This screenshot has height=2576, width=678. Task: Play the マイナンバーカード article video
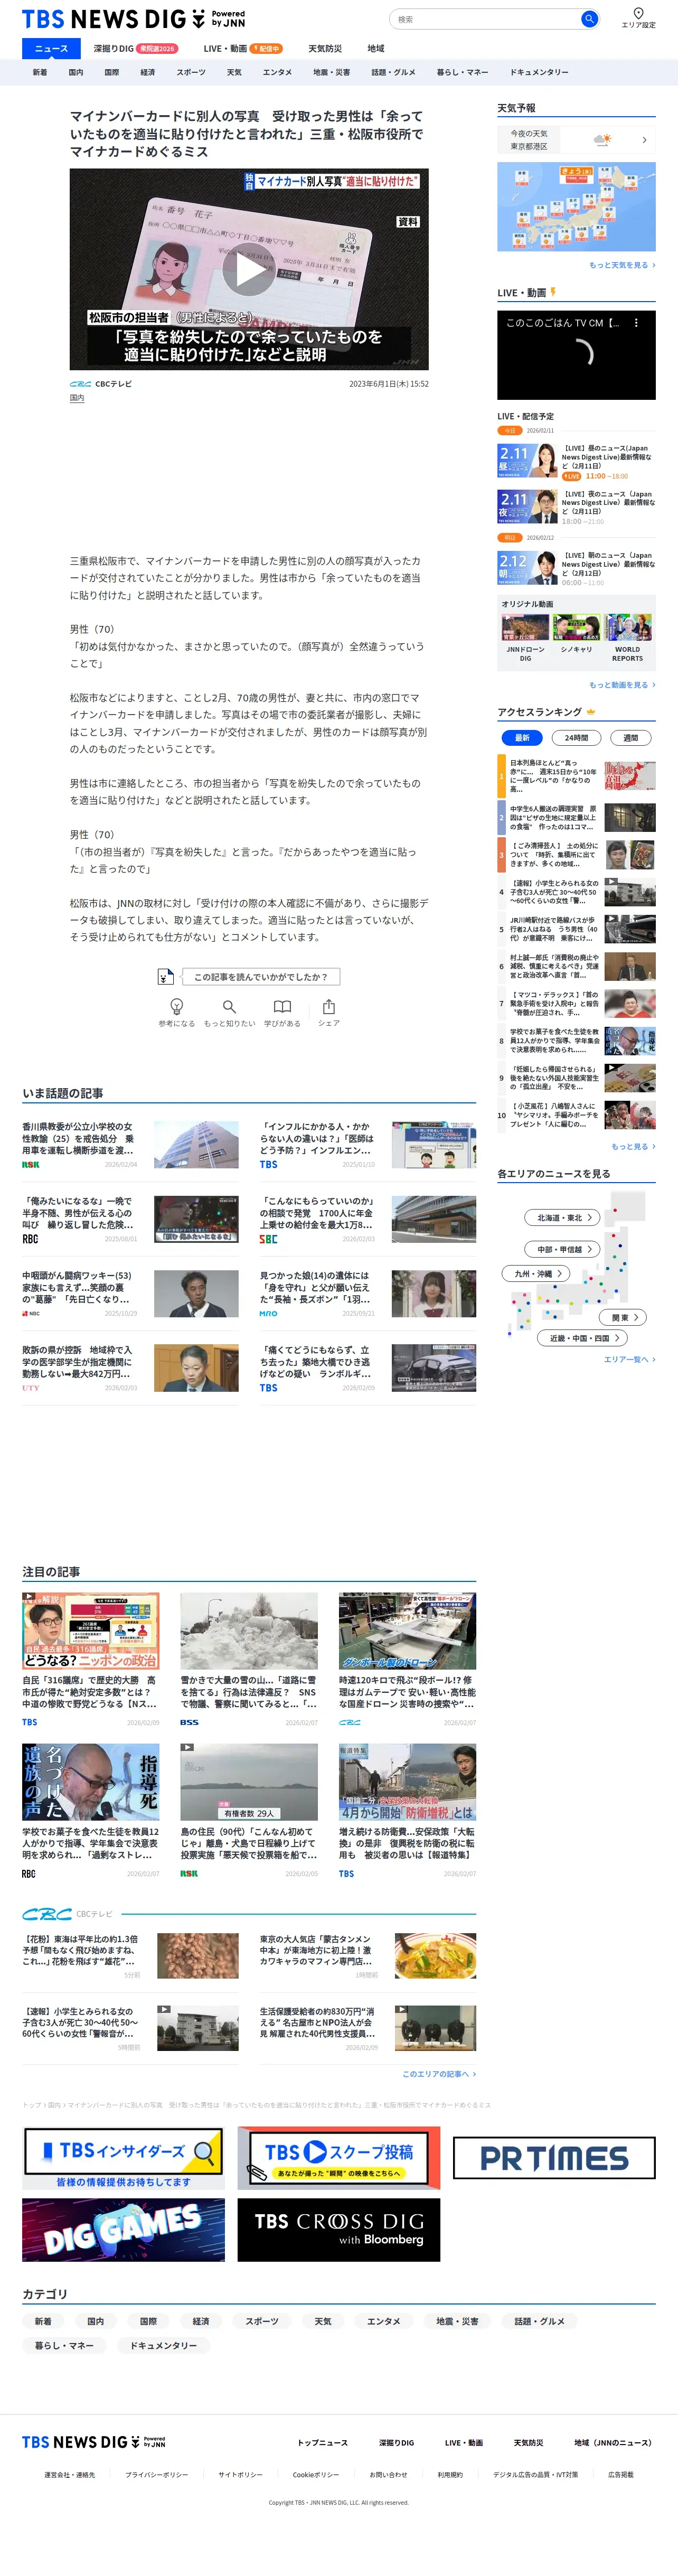point(249,269)
